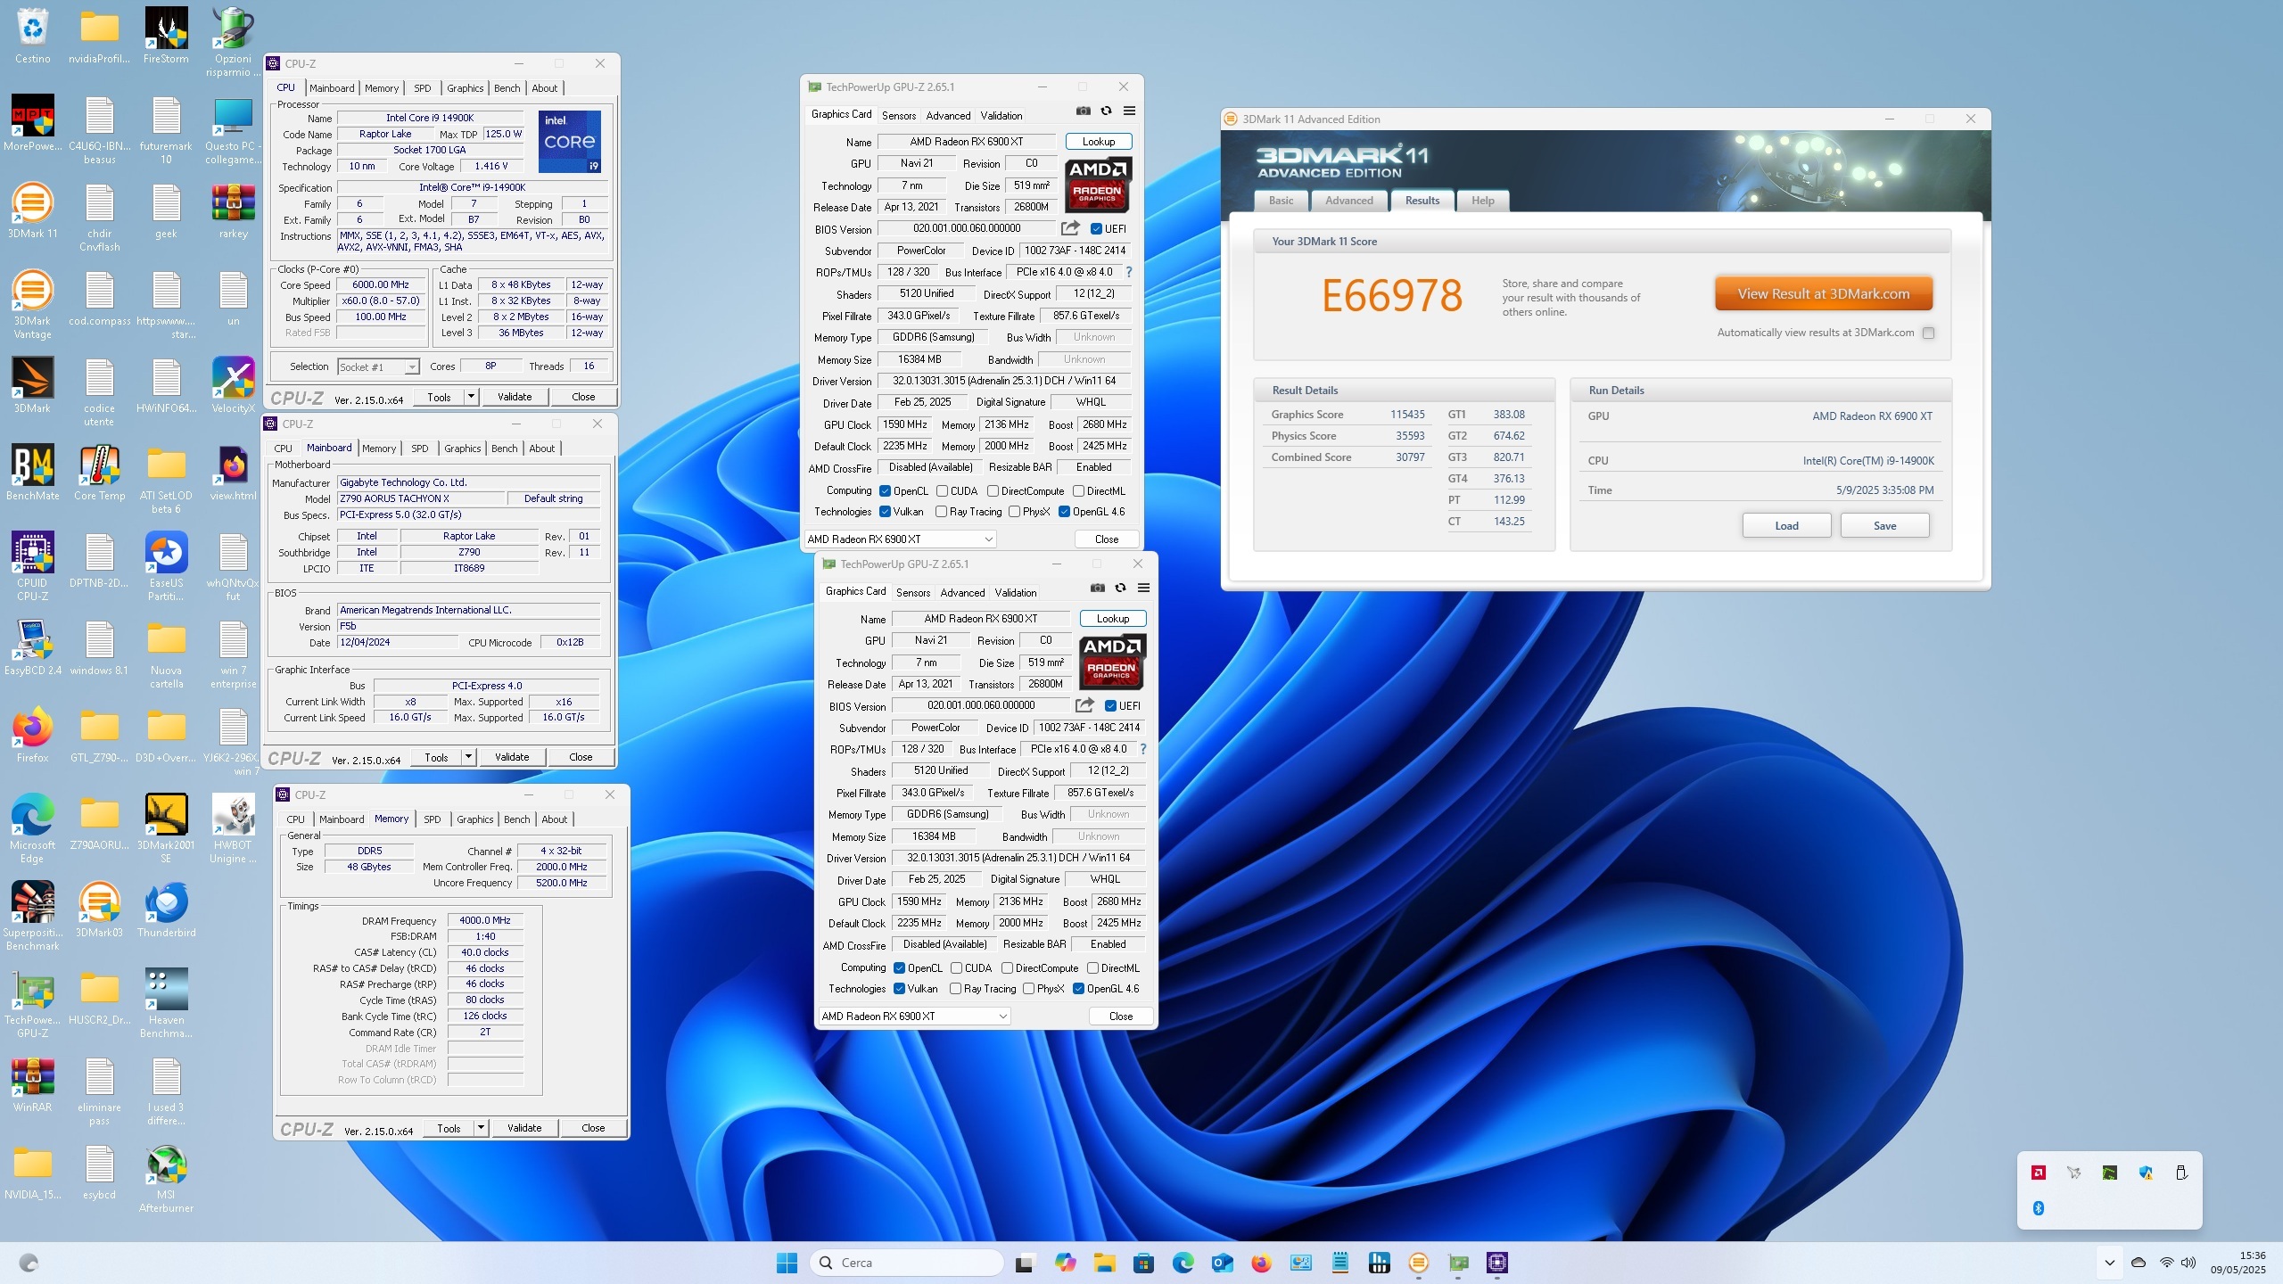
Task: Enable automatic view results at 3DMark.com checkbox
Action: [x=1928, y=333]
